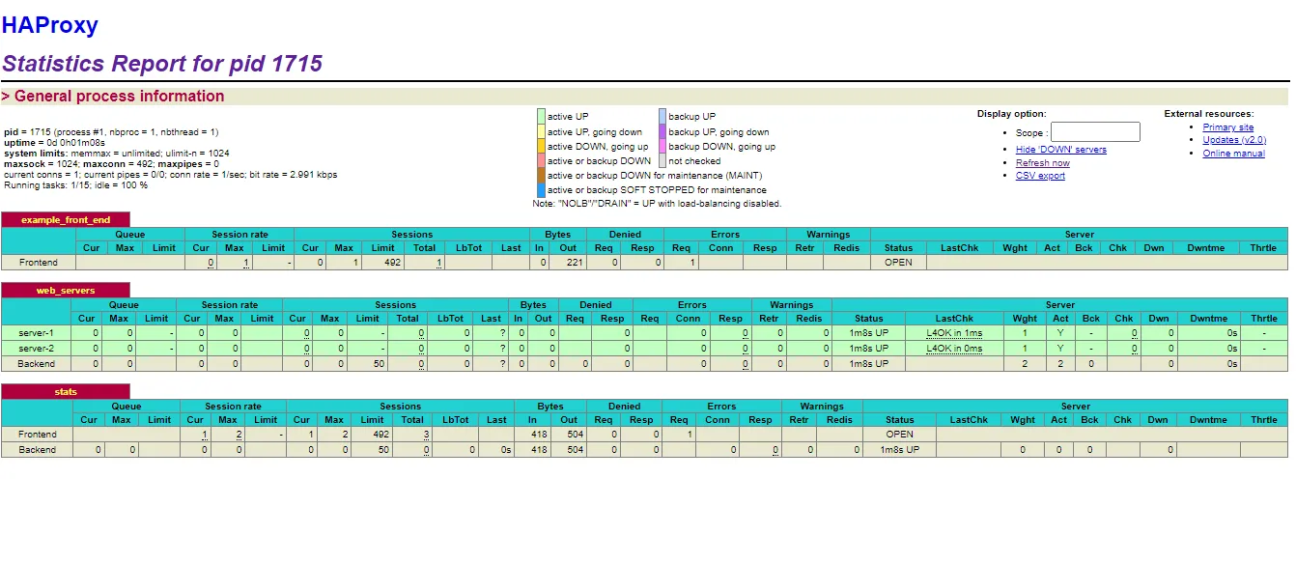Click the '1m8s UP' status for server-1

[869, 333]
